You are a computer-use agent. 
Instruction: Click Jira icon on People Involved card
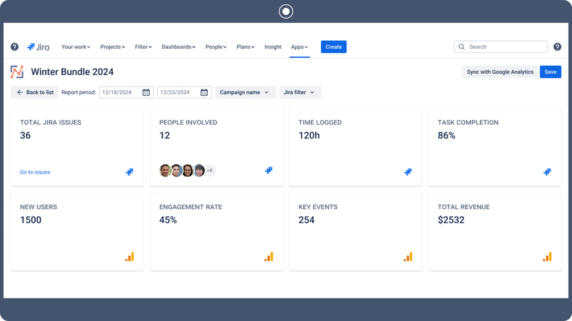click(269, 170)
